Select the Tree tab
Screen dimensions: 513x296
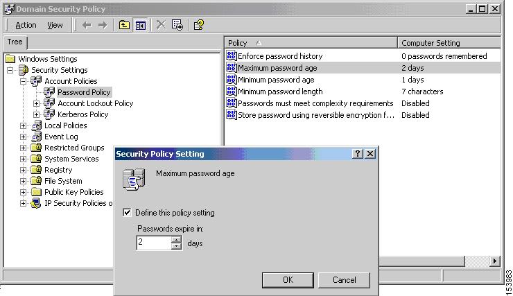pyautogui.click(x=15, y=42)
